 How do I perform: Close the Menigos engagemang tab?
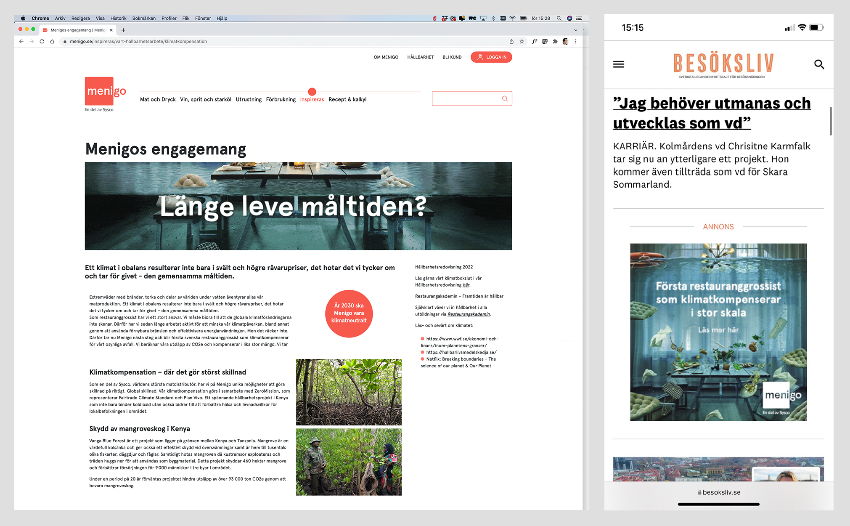(111, 30)
